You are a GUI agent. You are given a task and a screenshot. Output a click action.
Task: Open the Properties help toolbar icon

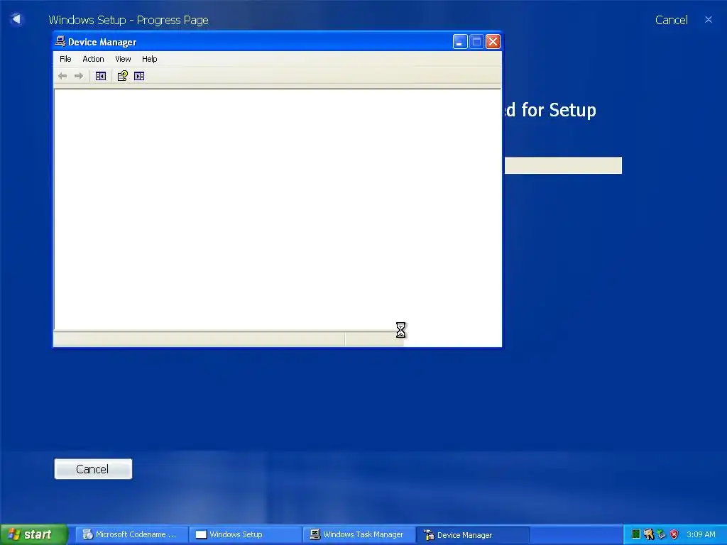coord(122,76)
